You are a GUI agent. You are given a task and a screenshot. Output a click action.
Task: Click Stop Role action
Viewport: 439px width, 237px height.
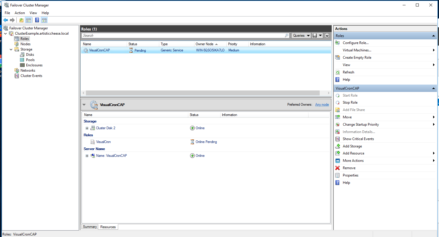[x=350, y=102]
